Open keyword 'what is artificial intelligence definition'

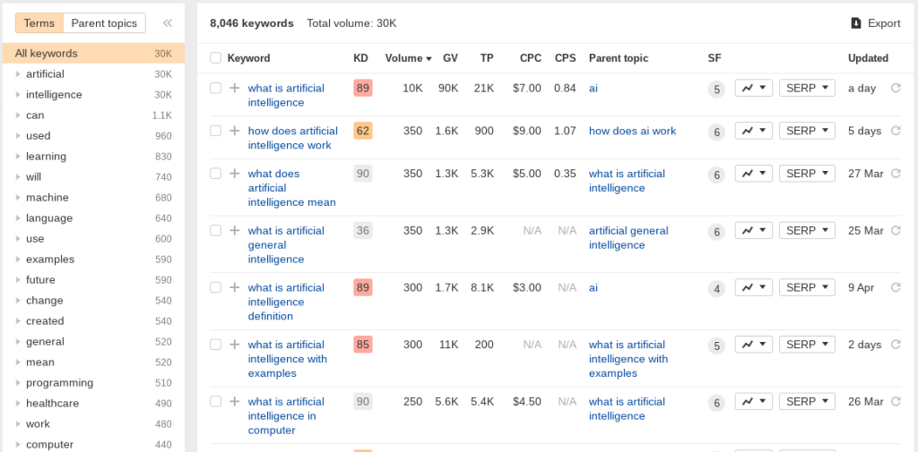(x=286, y=302)
